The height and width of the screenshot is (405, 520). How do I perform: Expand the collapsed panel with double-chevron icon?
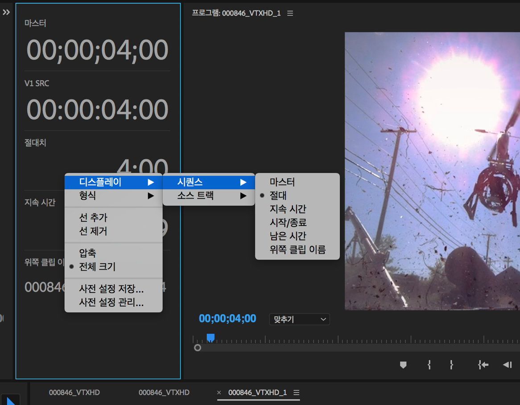pos(6,12)
